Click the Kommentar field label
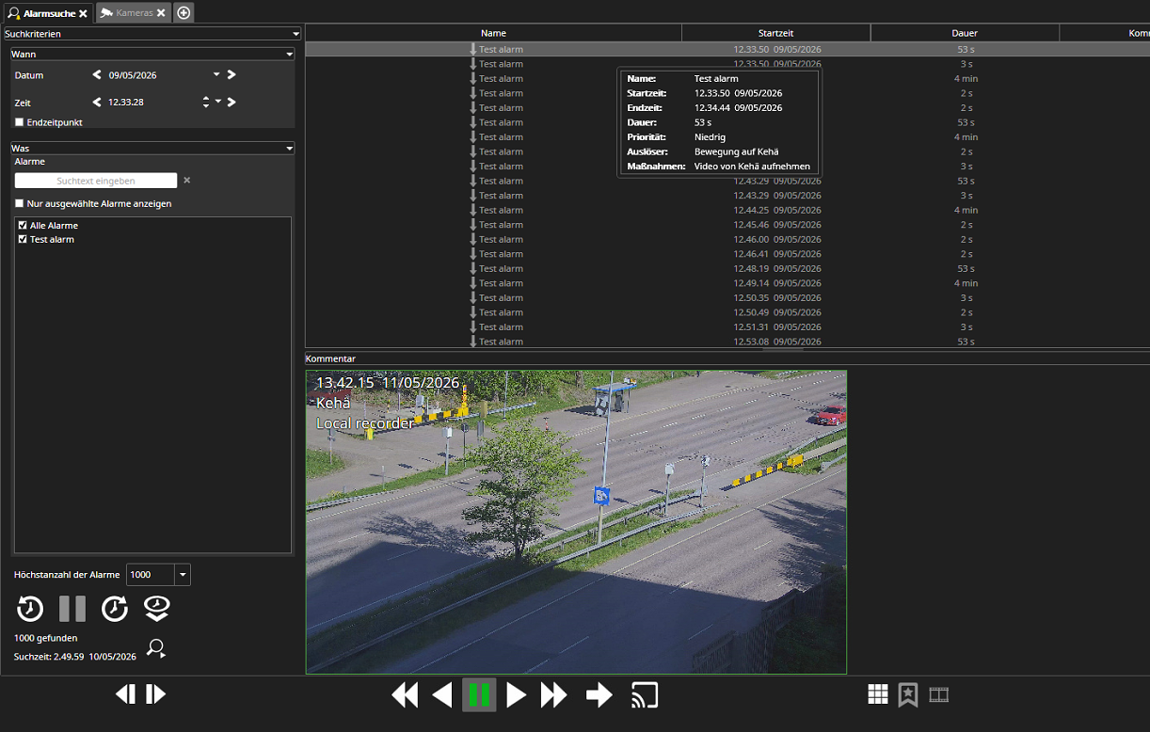Image resolution: width=1150 pixels, height=732 pixels. (330, 358)
